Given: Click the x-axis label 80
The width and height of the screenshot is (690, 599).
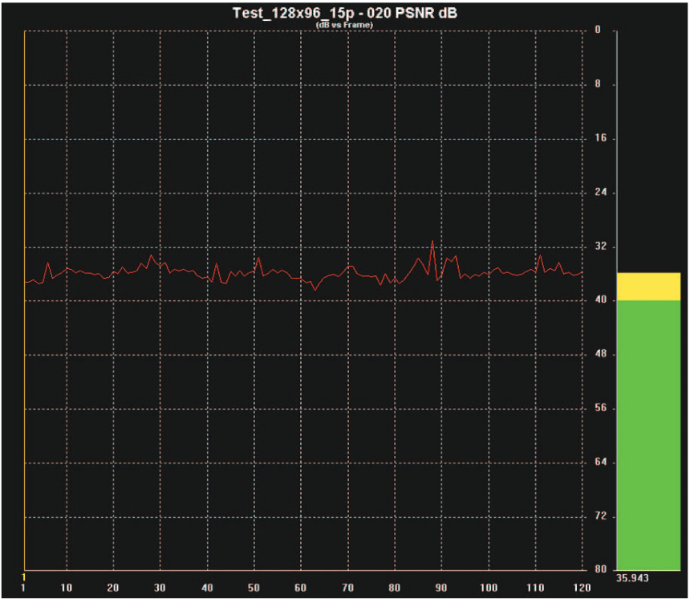Looking at the screenshot, I should pyautogui.click(x=394, y=588).
